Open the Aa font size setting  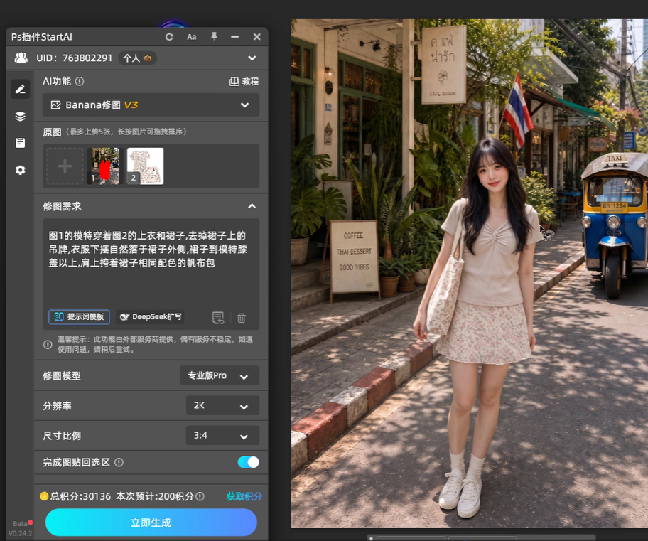coord(191,37)
